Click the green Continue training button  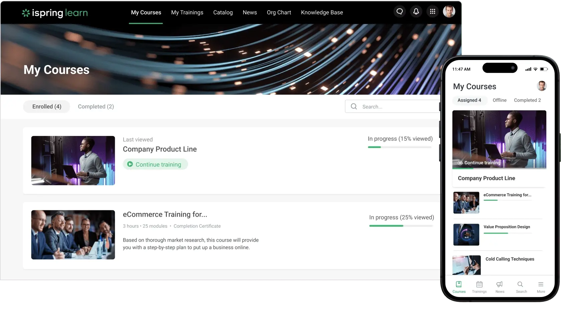pos(155,164)
